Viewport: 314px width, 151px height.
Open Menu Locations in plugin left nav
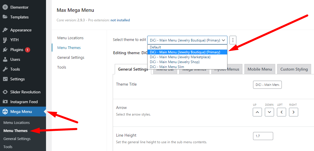pos(70,38)
